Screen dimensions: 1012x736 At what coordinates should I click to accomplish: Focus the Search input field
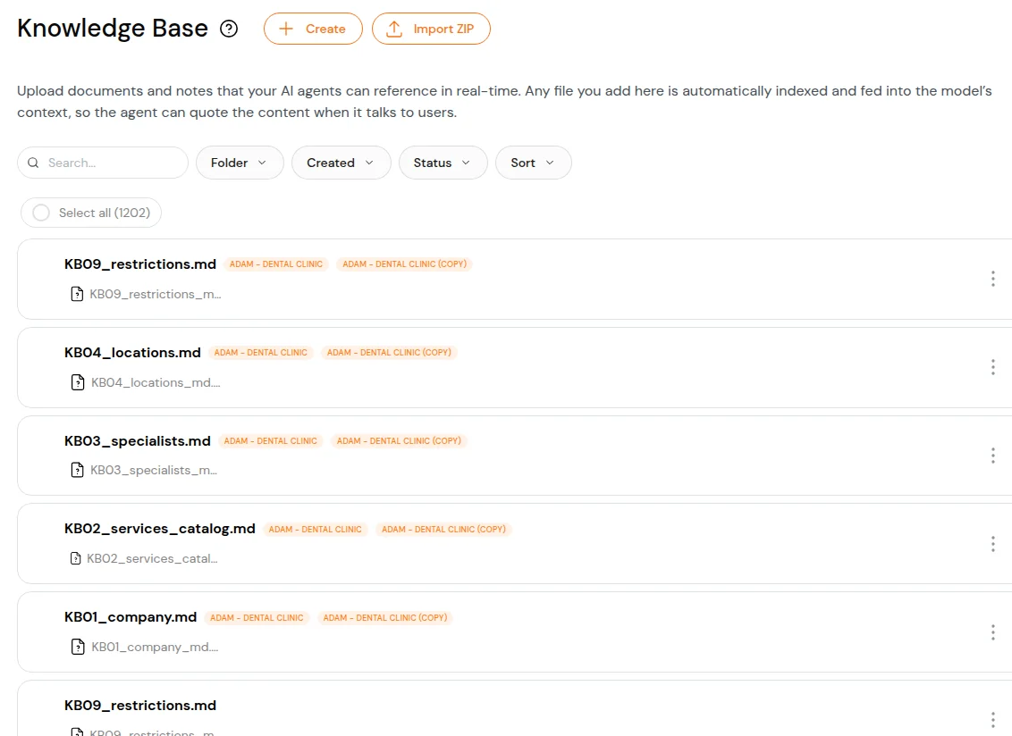pos(103,163)
